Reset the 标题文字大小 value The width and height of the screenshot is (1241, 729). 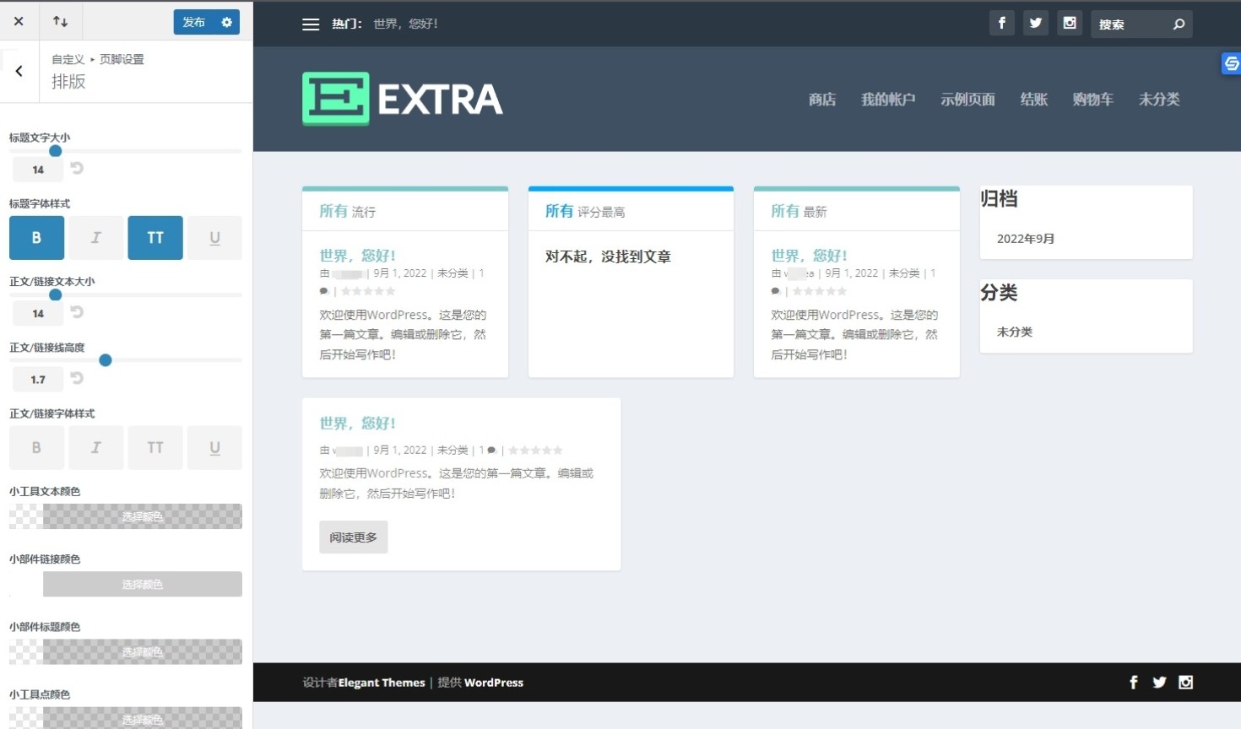click(77, 169)
